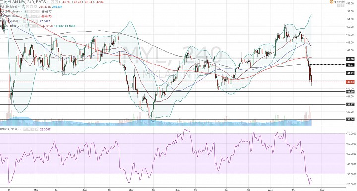Open settings for moving average showing 47.5497
The width and height of the screenshot is (357, 191).
pyautogui.click(x=28, y=21)
